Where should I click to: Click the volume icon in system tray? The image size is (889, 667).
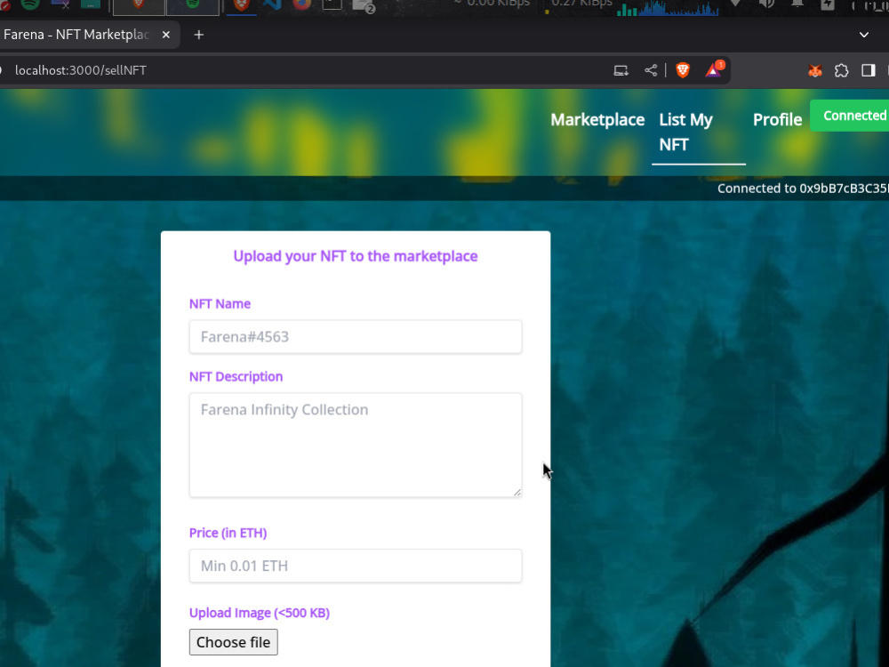(766, 4)
